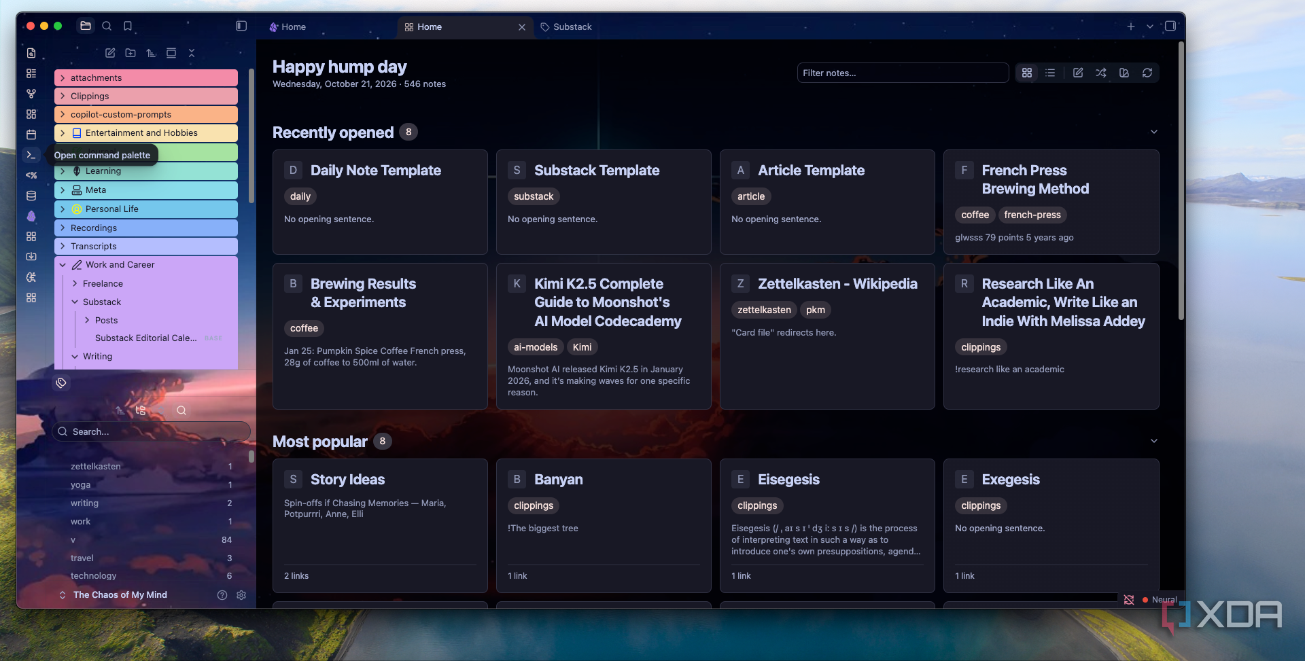Viewport: 1305px width, 661px height.
Task: Open the vault settings gear
Action: tap(241, 595)
